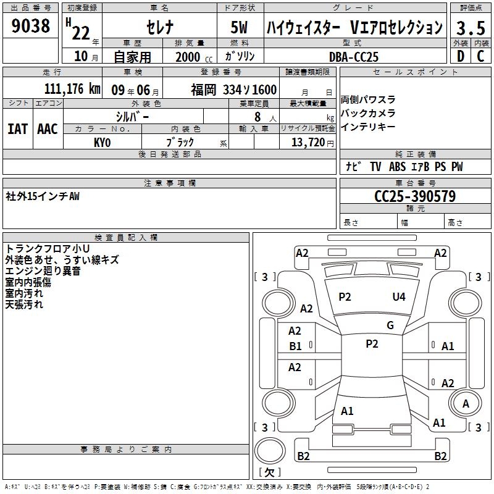Click model code DBA-CC25
494x494 pixels.
click(x=353, y=57)
